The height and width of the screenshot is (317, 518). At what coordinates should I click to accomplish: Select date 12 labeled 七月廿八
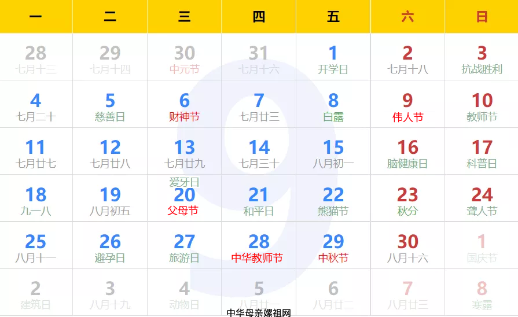110,151
